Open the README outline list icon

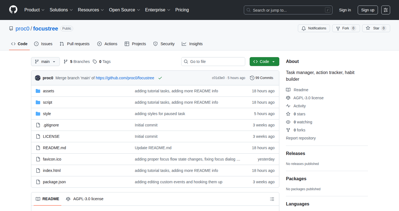(272, 199)
